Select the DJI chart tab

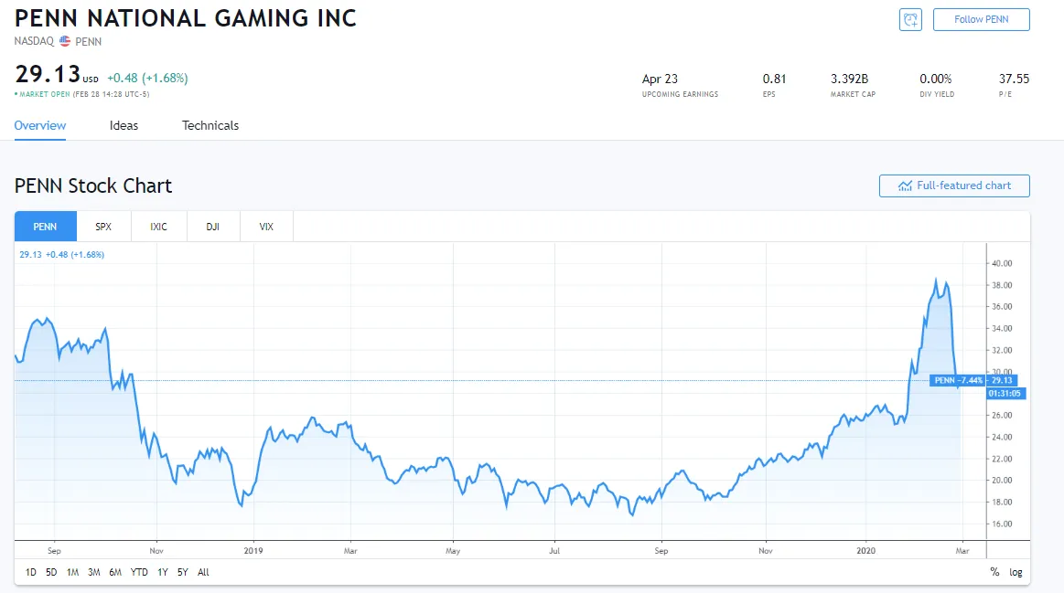[213, 227]
